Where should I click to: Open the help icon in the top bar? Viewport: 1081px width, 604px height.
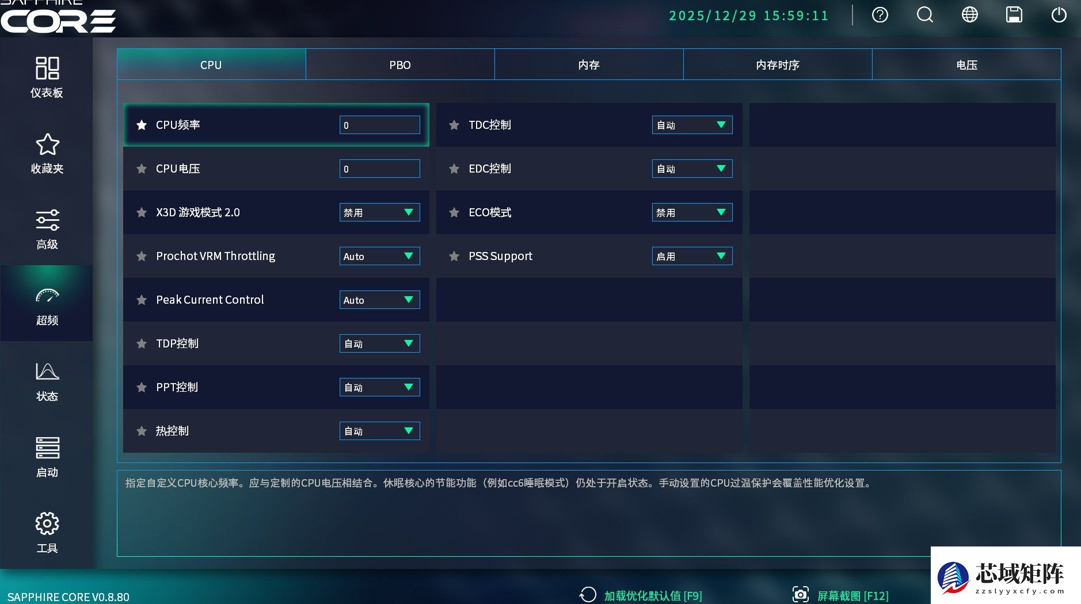click(880, 15)
